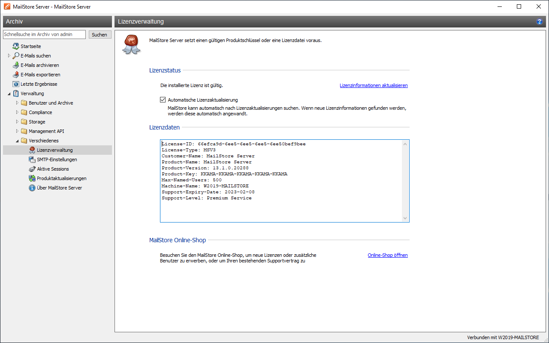
Task: Open help via blue question mark icon
Action: (x=540, y=21)
